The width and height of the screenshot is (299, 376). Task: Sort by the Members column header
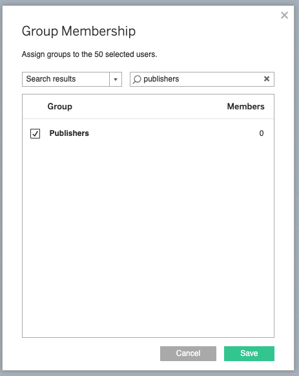coord(245,107)
